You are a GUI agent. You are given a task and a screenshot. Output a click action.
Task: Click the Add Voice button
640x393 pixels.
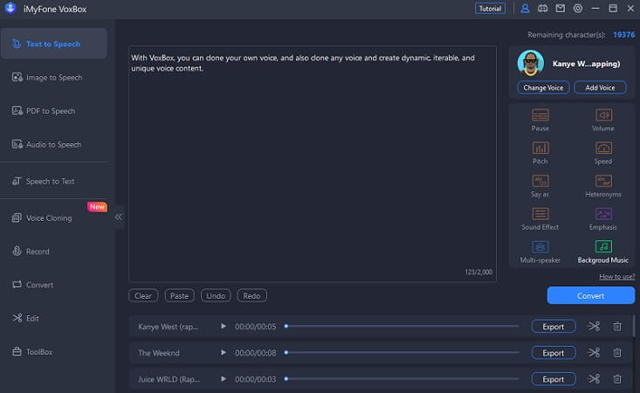pos(600,87)
